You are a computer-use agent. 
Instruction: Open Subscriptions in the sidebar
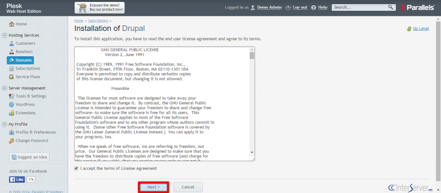[28, 68]
